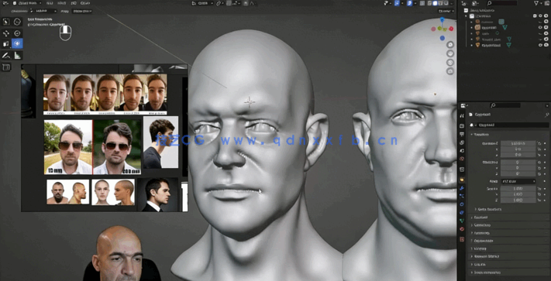This screenshot has width=551, height=281.
Task: Click the blue Z axis atop navigation gizmo
Action: point(442,20)
